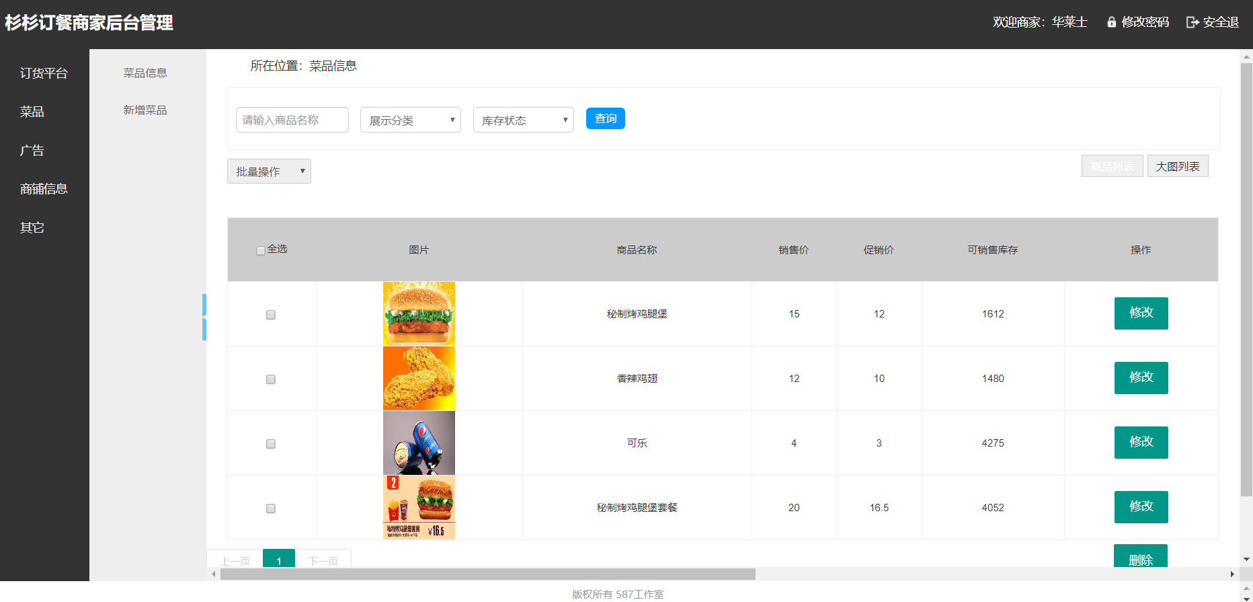Switch to 大图列表 view
1253x602 pixels.
point(1178,166)
